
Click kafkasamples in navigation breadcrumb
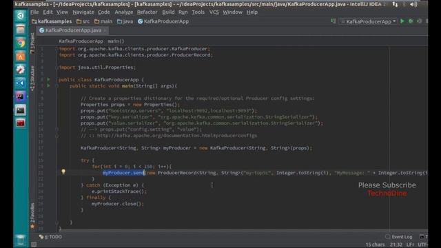pos(52,21)
